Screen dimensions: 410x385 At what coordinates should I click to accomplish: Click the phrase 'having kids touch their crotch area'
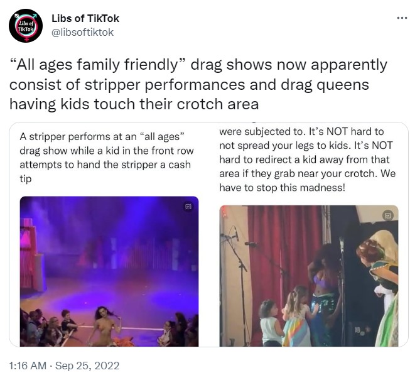coord(134,104)
